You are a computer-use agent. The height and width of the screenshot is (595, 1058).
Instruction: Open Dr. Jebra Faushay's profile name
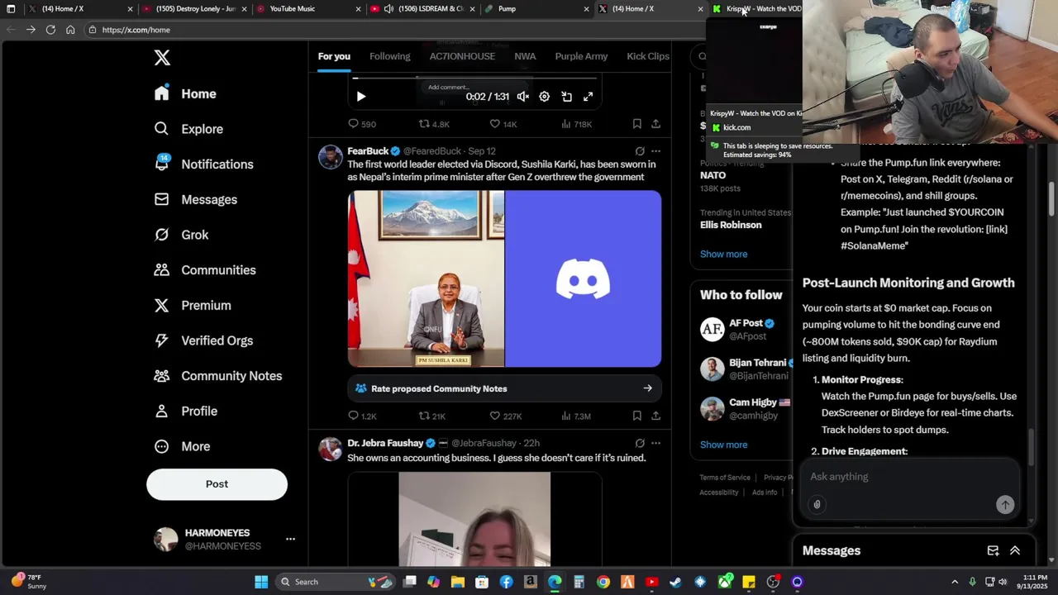coord(385,443)
